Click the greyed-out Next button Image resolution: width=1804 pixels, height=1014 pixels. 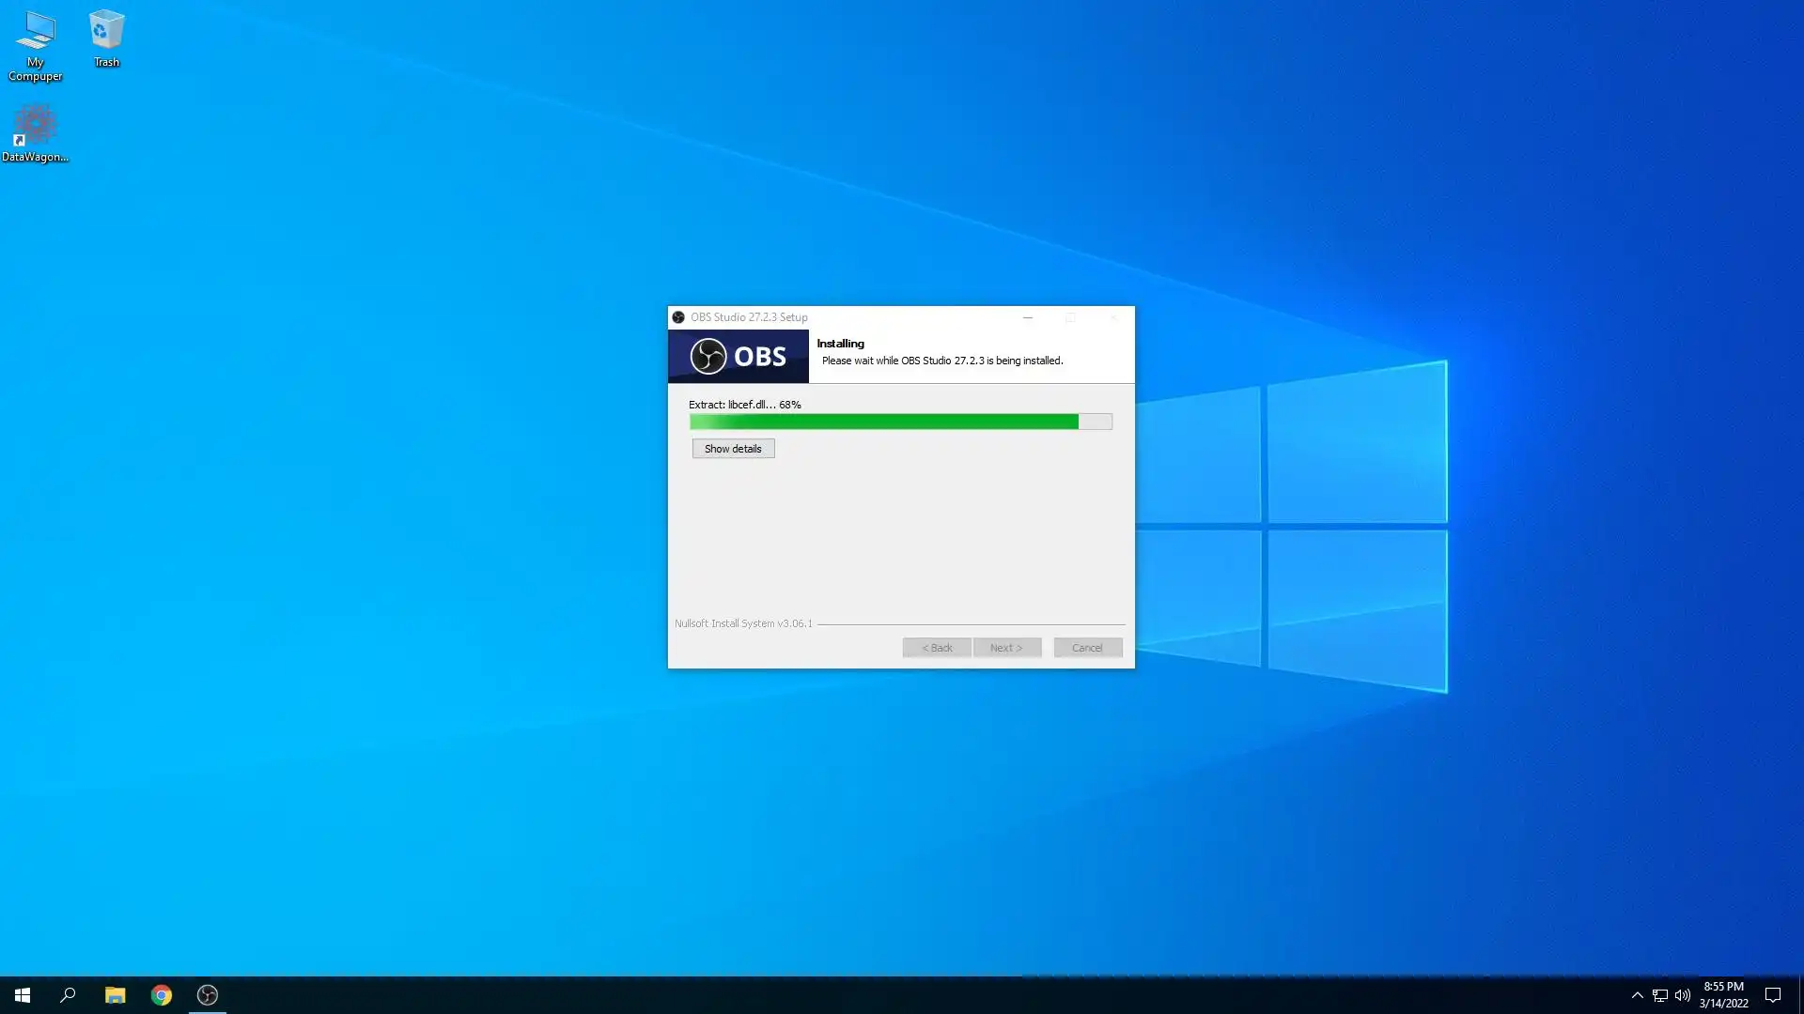[1006, 648]
